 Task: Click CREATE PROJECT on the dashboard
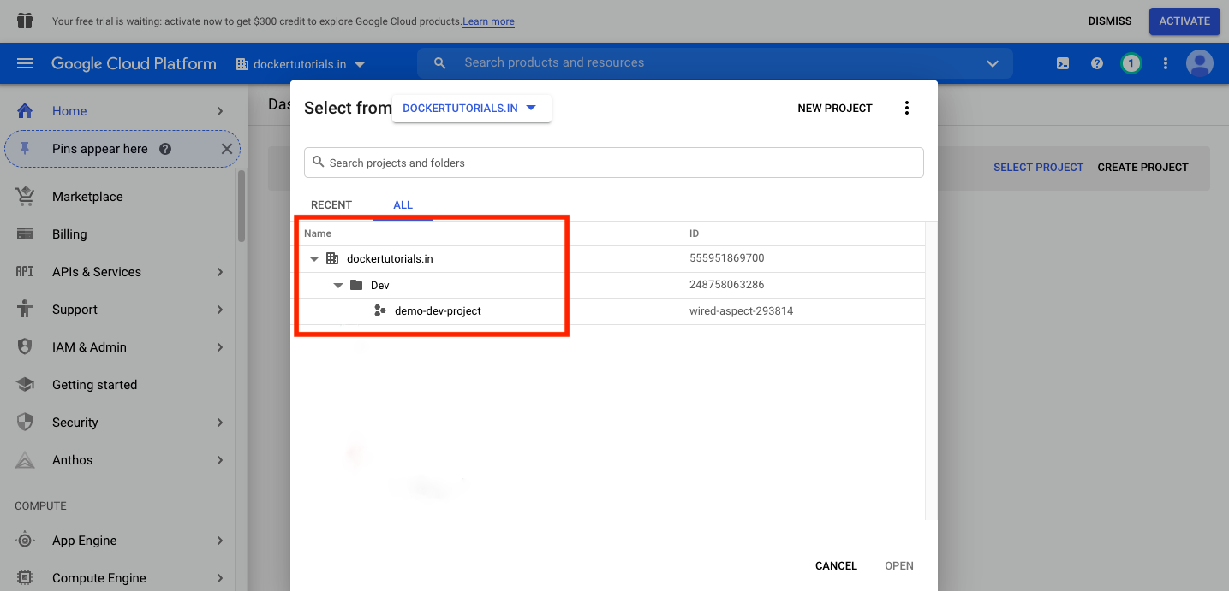pos(1142,168)
